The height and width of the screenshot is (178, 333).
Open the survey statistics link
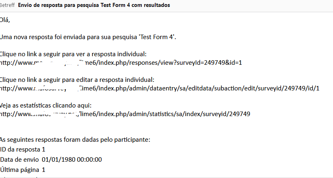coord(125,114)
